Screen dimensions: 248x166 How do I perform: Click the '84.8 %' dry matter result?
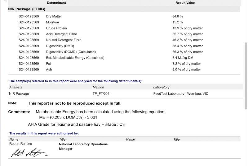(x=177, y=16)
